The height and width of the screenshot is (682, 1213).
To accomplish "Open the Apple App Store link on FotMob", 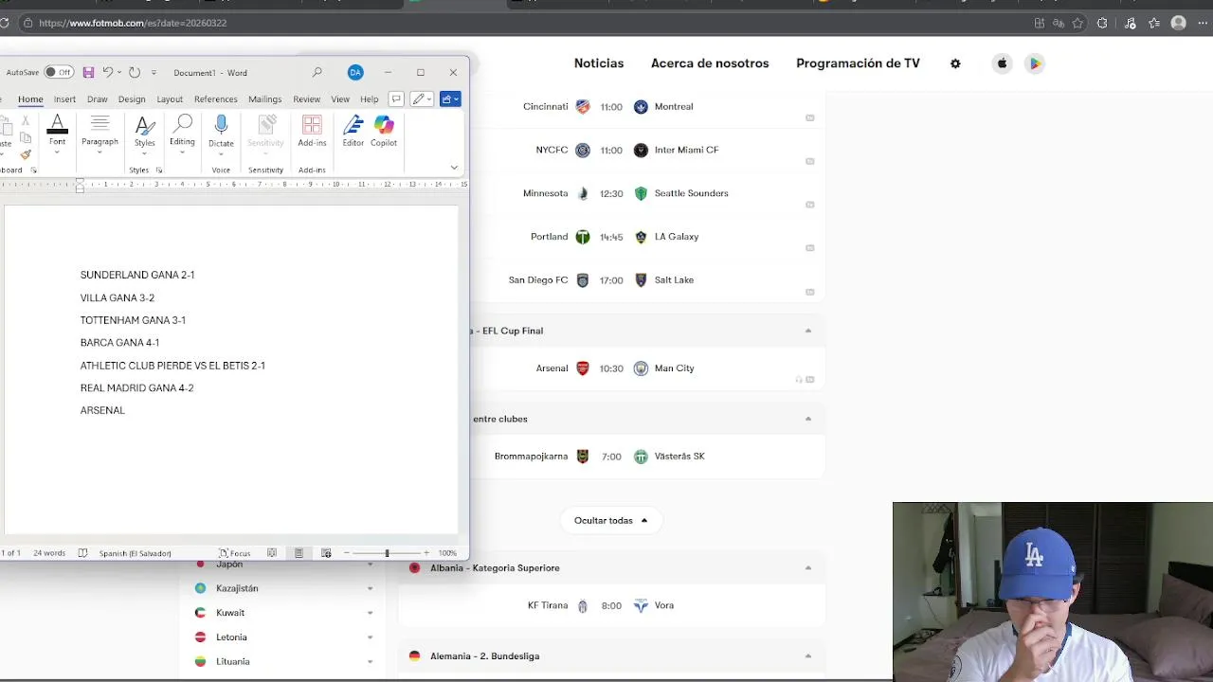I will pos(1002,63).
